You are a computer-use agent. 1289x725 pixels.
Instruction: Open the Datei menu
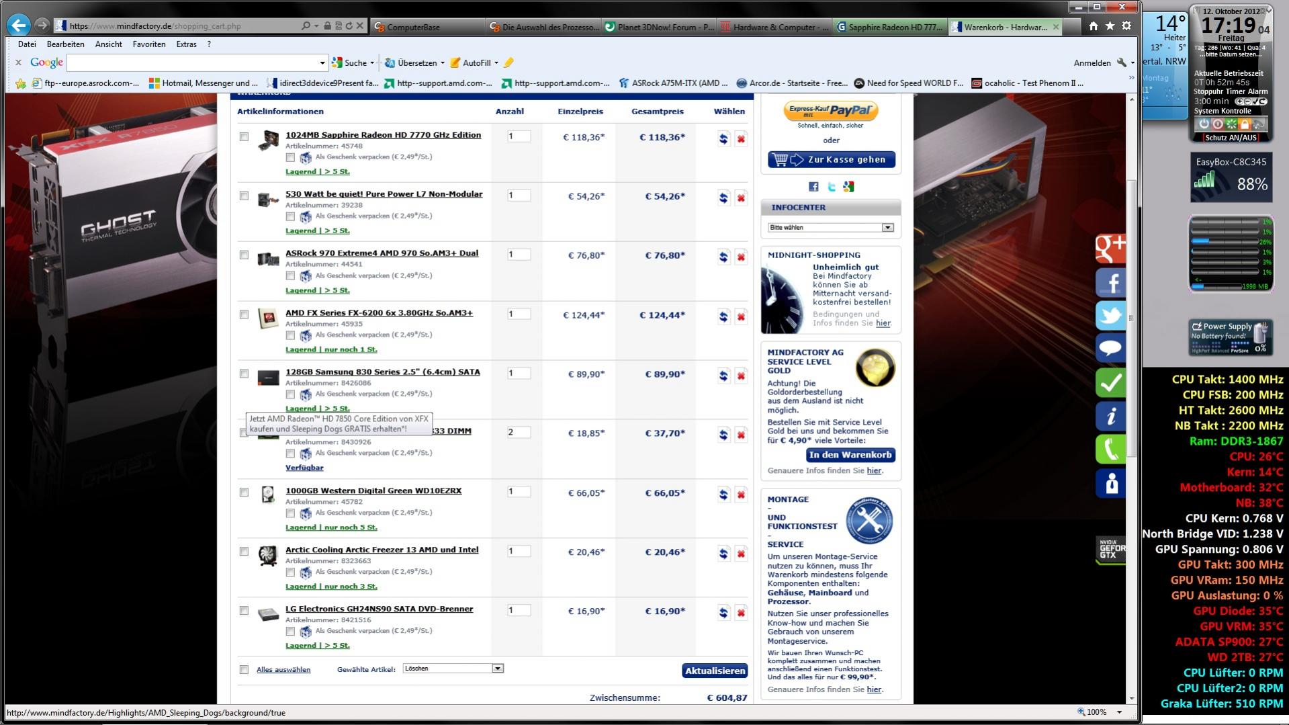tap(27, 44)
